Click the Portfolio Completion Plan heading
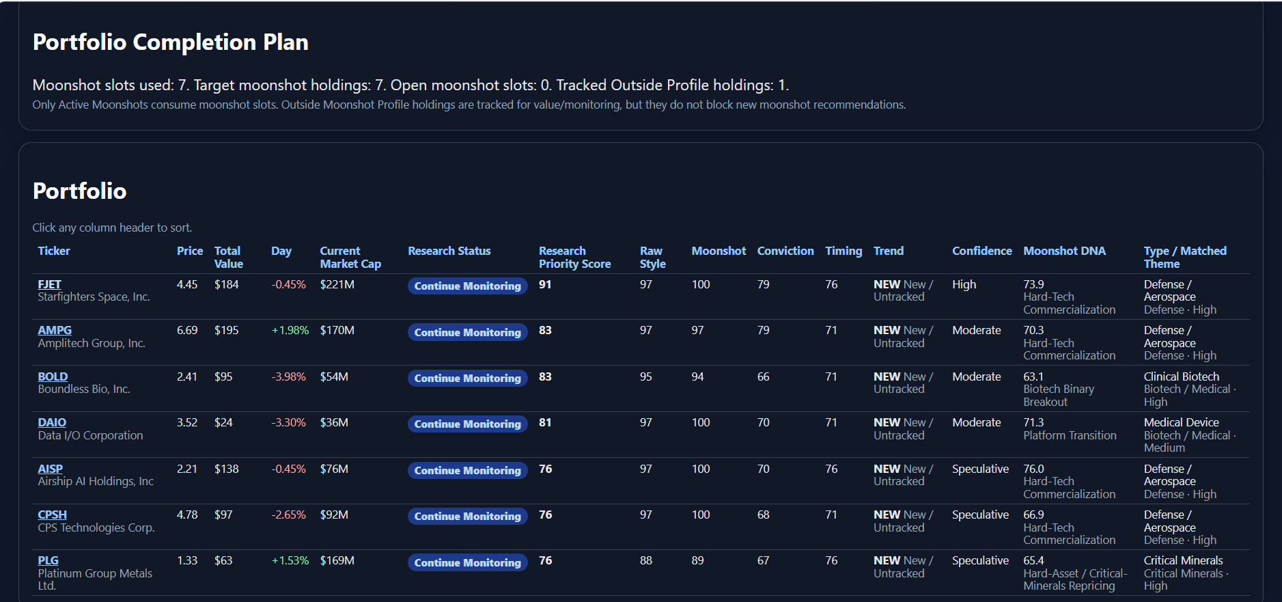 [171, 42]
